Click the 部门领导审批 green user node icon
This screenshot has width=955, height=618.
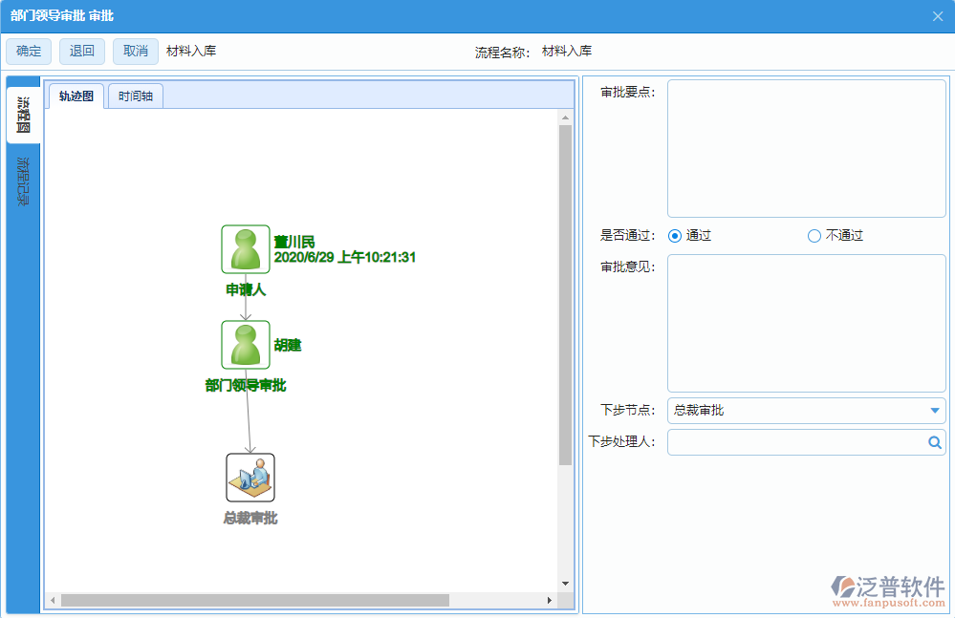pos(246,345)
